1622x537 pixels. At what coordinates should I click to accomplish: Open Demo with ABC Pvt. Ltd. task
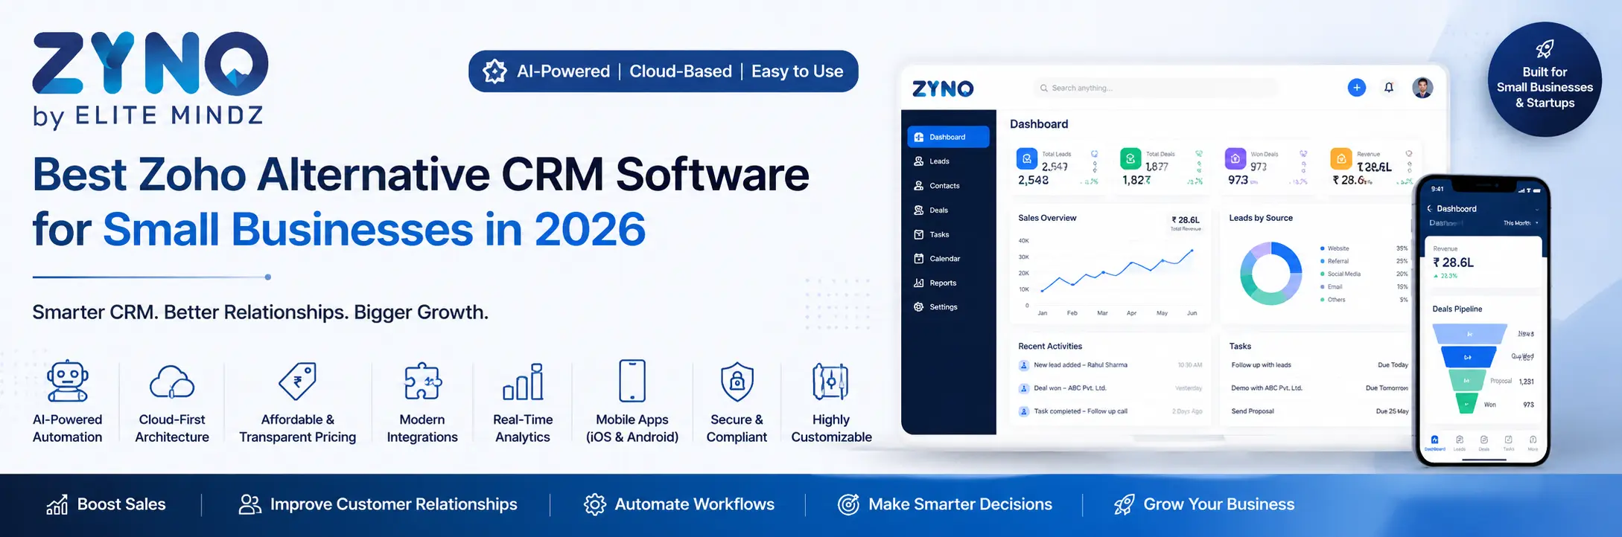pos(1319,388)
